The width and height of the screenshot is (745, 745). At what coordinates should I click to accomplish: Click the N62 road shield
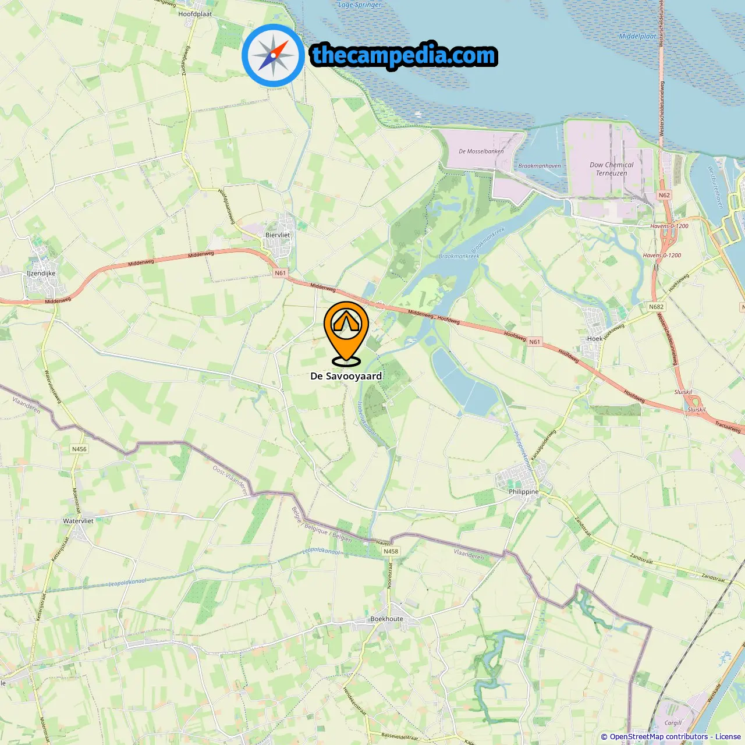point(664,196)
